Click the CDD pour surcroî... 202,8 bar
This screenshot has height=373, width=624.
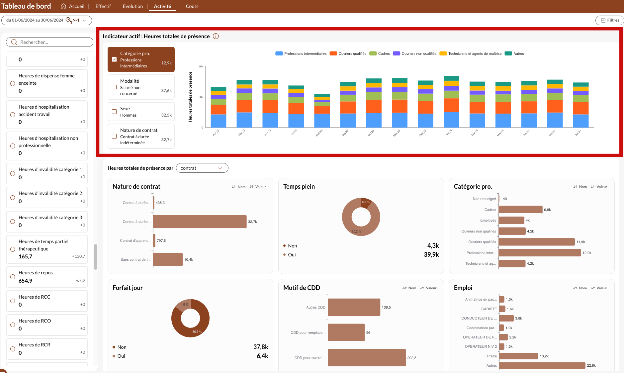[x=367, y=358]
